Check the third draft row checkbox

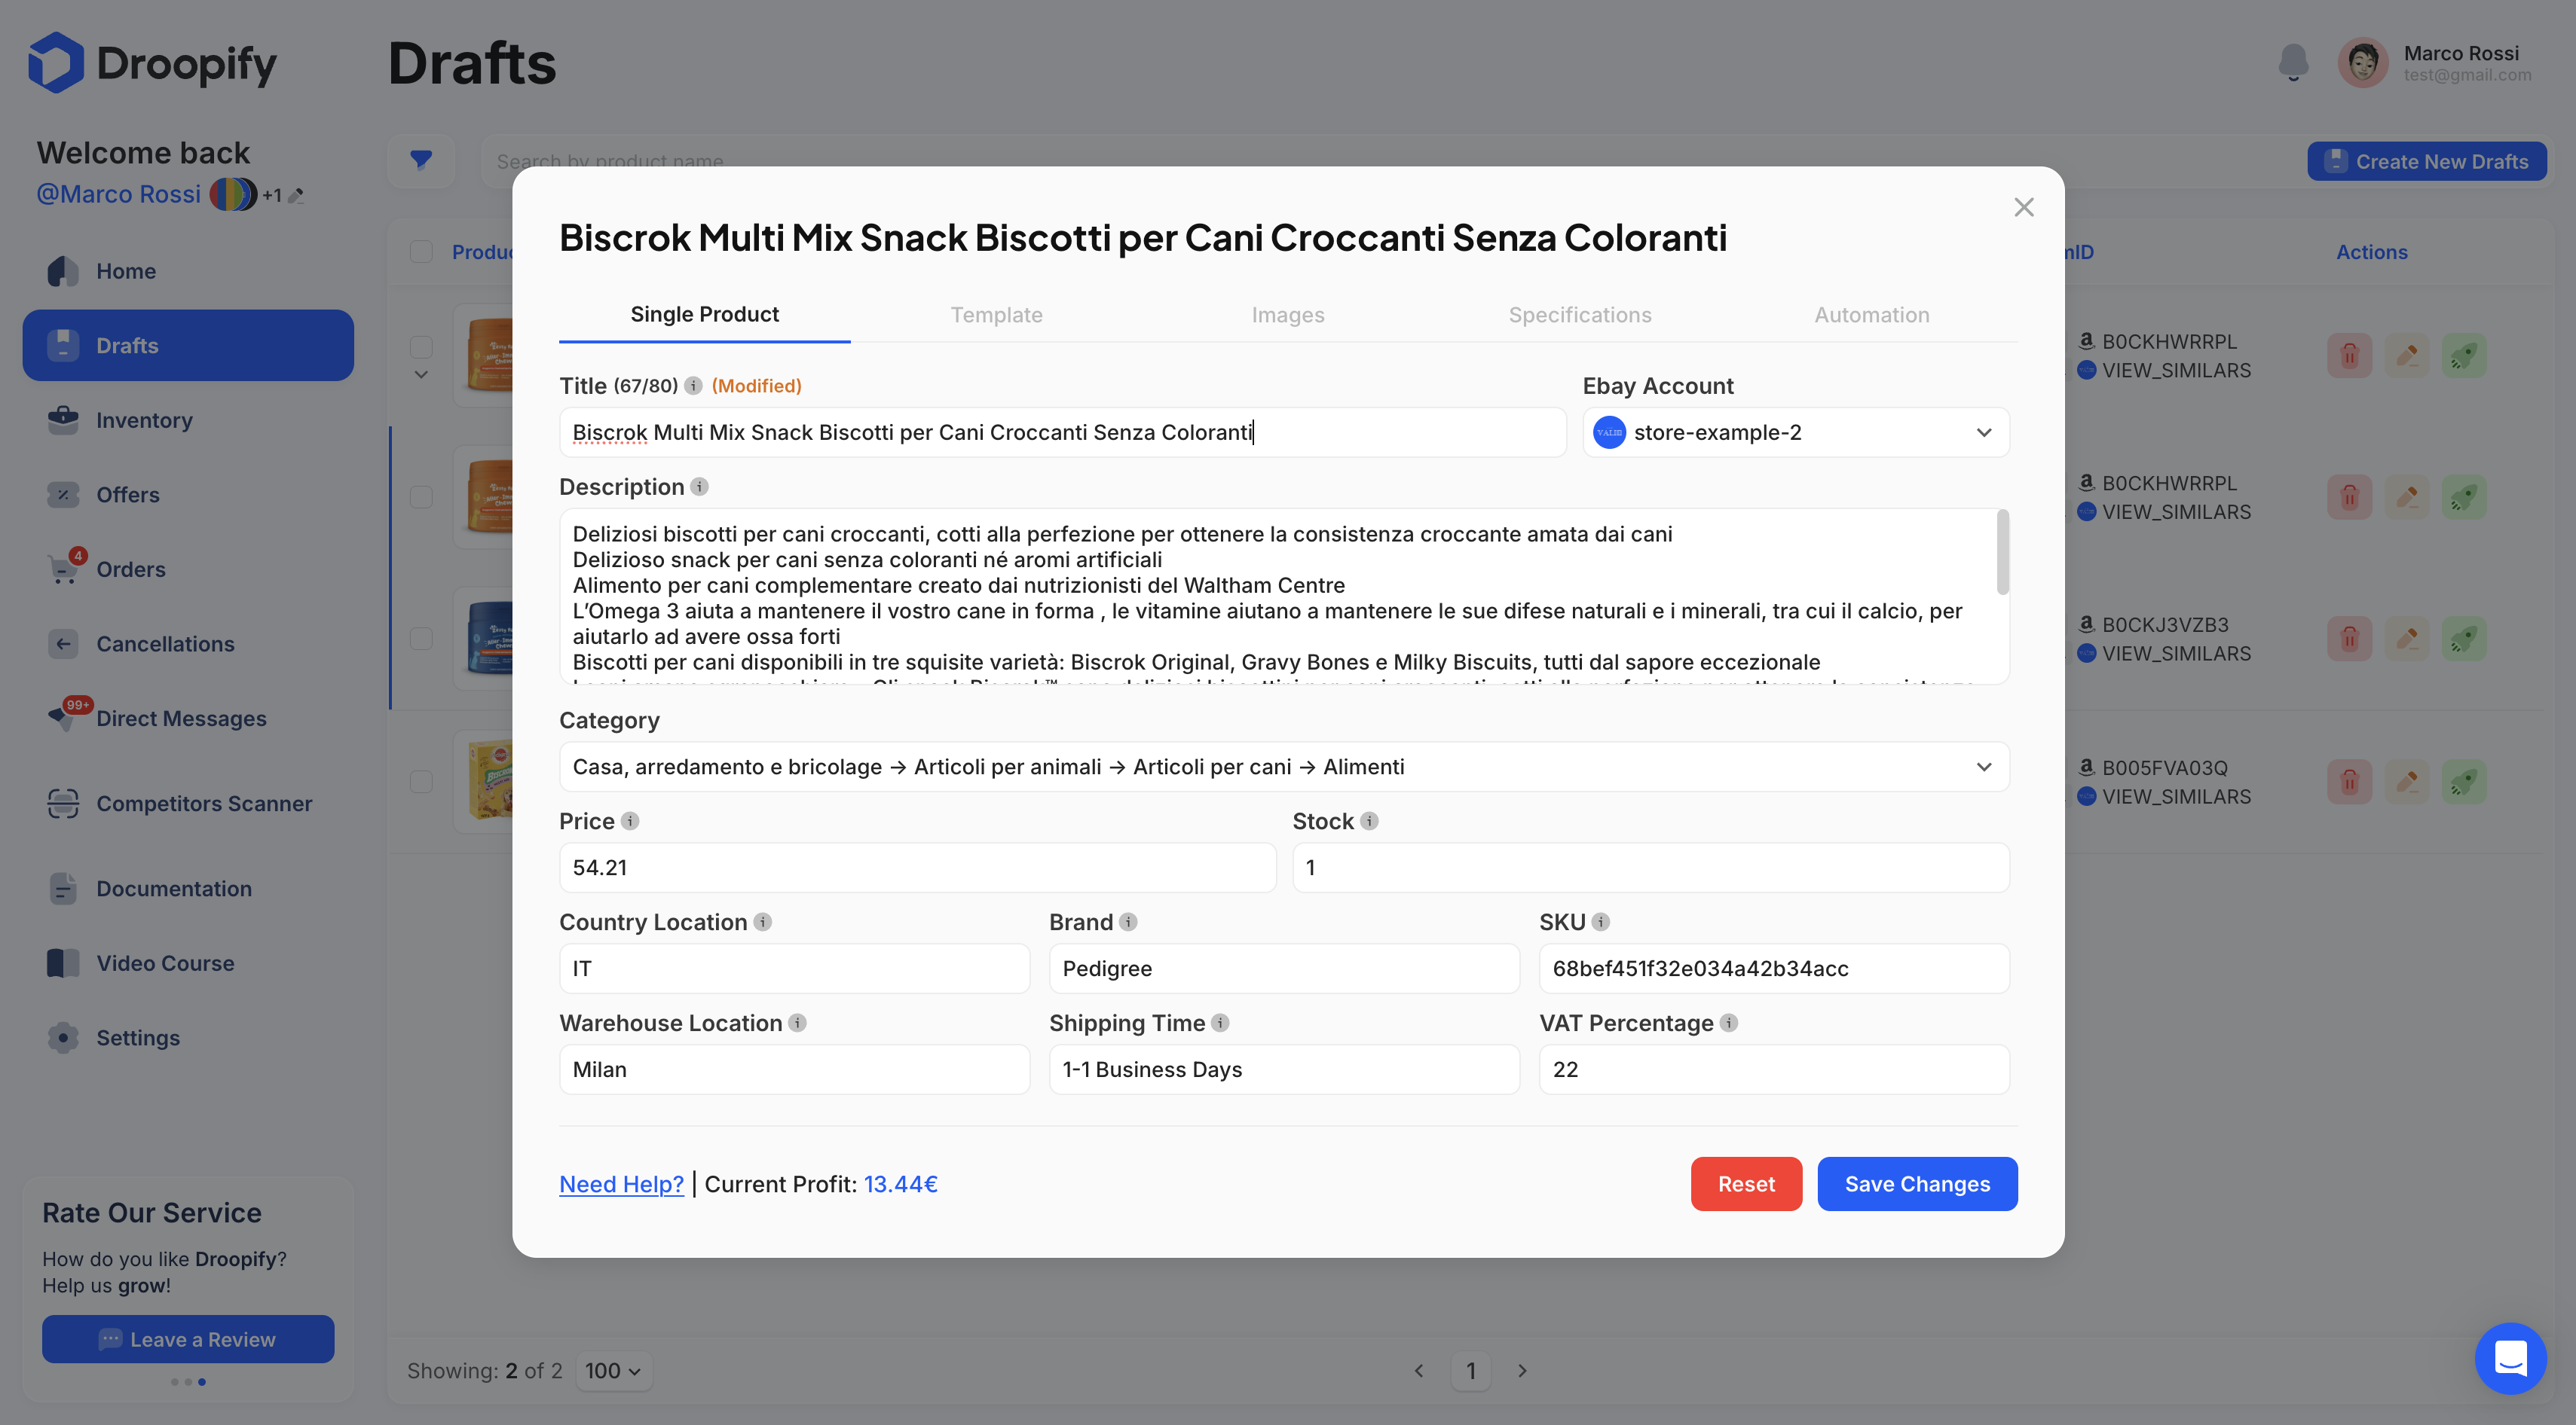(x=421, y=639)
